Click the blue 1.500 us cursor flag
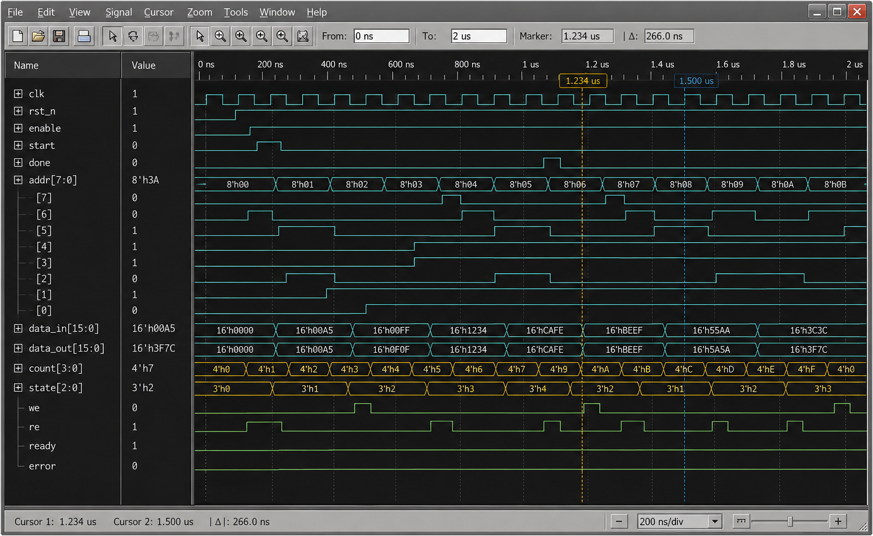873x536 pixels. click(x=696, y=81)
